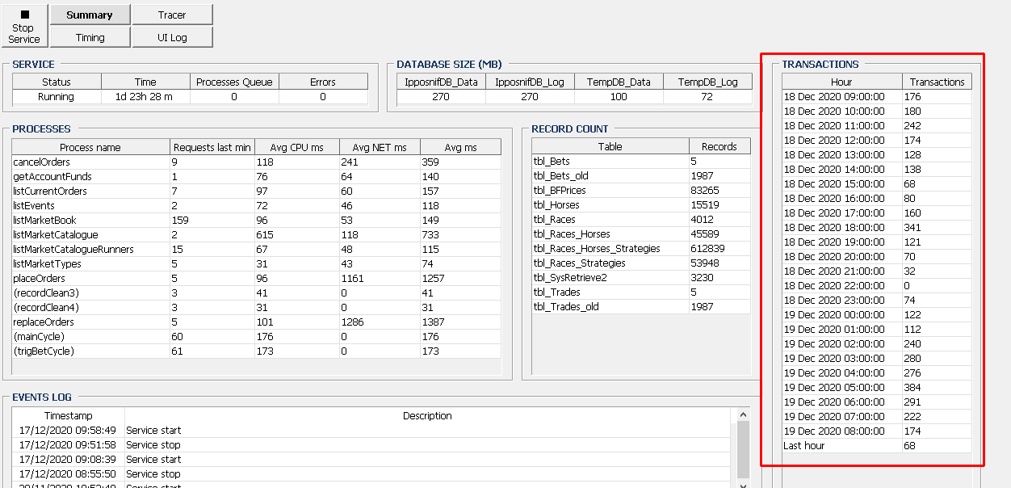Click the Hour column header in Transactions
1011x488 pixels.
tap(841, 82)
